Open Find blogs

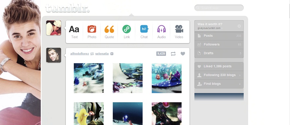[219, 84]
